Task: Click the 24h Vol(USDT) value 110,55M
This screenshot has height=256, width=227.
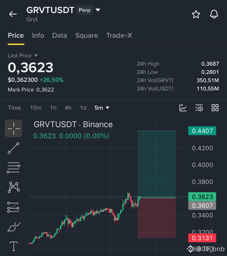Action: click(208, 89)
